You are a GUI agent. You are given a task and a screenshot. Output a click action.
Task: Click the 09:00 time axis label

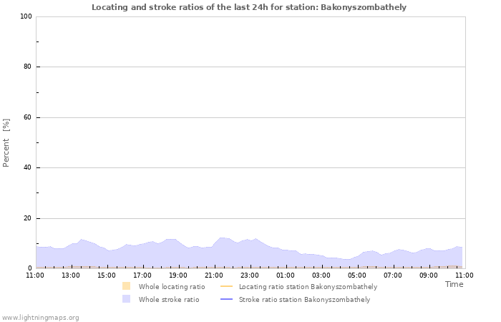click(429, 275)
